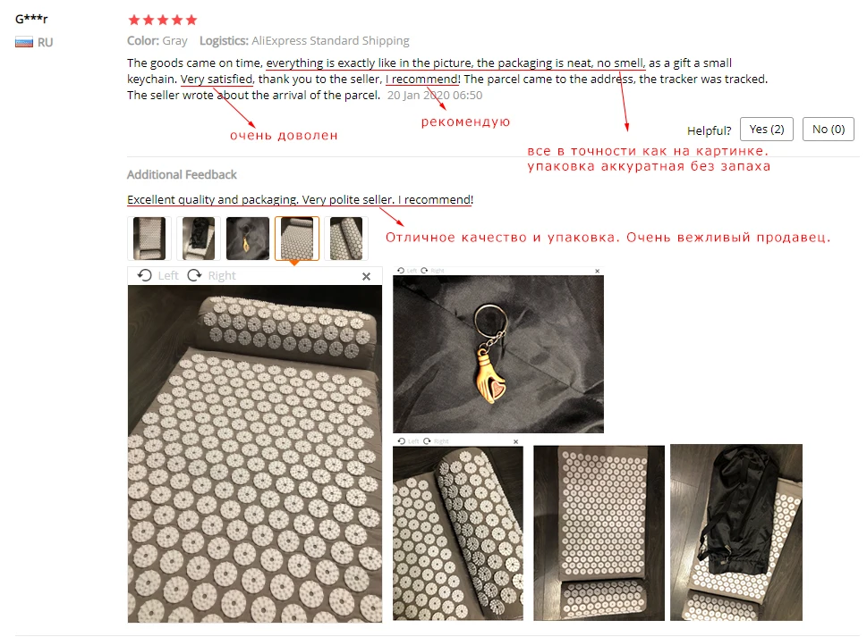Rotate keychain photo left with small icon
This screenshot has width=867, height=637.
pyautogui.click(x=401, y=271)
